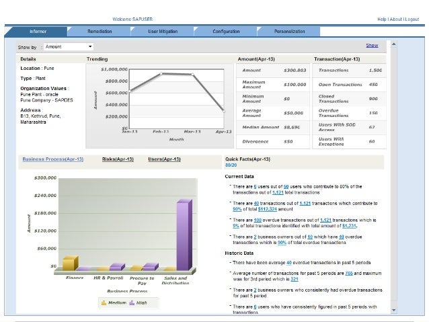Switch to Risks(Apr-13) view

(x=118, y=159)
